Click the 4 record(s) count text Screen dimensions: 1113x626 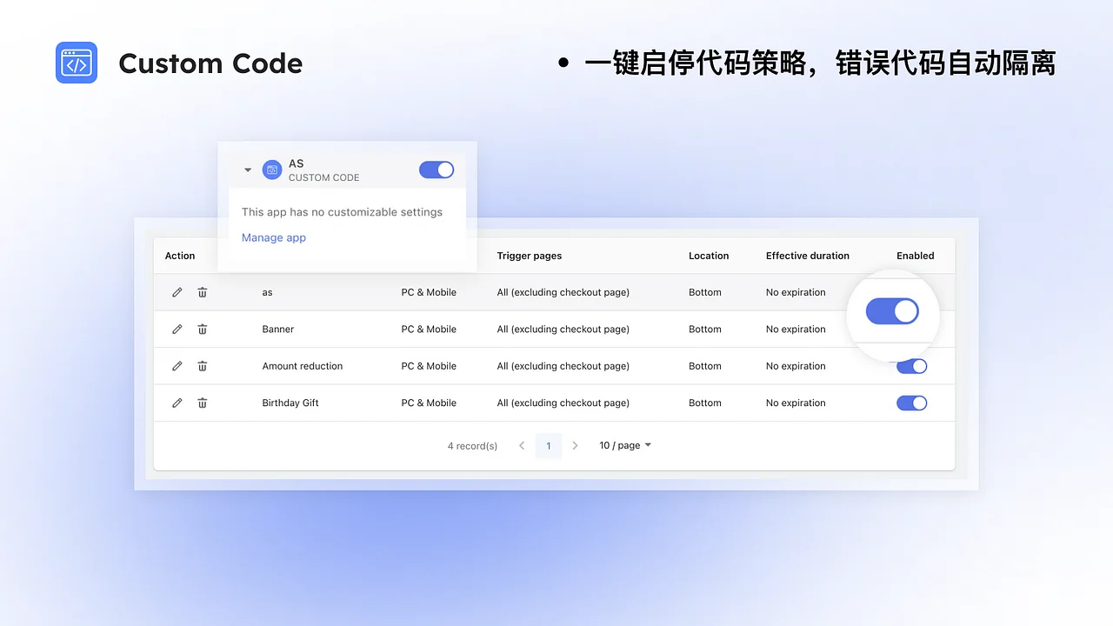pyautogui.click(x=472, y=445)
